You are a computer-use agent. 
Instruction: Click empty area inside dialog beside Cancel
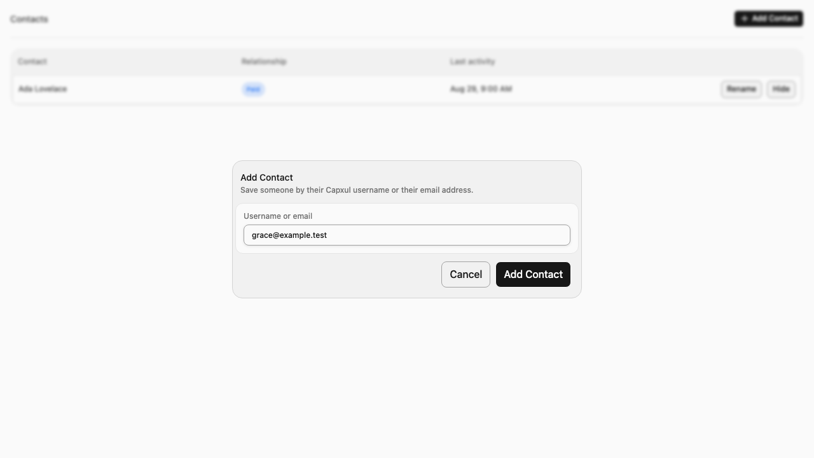337,274
